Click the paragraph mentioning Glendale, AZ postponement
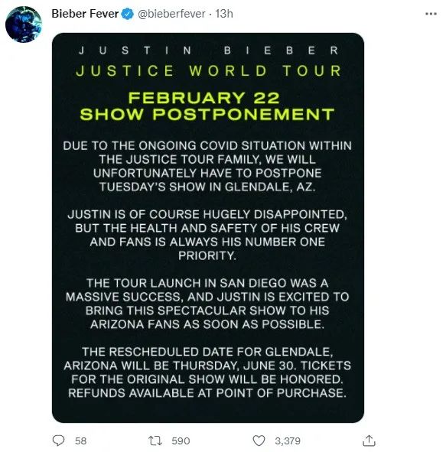This screenshot has width=446, height=452. coord(207,166)
